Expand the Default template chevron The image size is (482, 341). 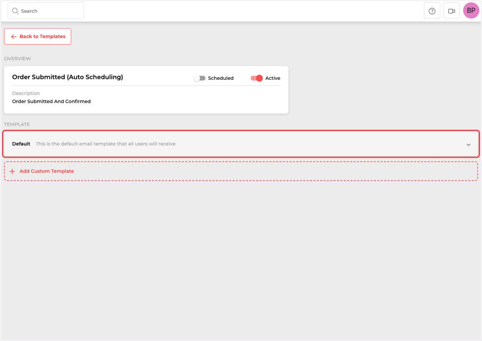coord(468,144)
